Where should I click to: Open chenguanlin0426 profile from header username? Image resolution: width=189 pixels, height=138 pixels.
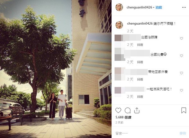pyautogui.click(x=139, y=7)
